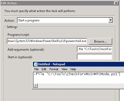This screenshot has width=124, height=101.
Task: Click the Notepad horizontal scrollbar track
Action: 81,86
